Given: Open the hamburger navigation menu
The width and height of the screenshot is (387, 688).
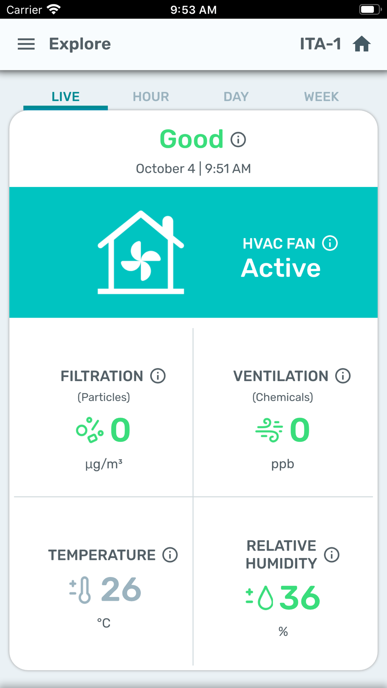Looking at the screenshot, I should pyautogui.click(x=26, y=44).
